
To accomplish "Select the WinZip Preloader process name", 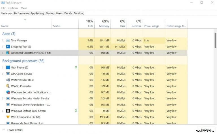I will click(x=21, y=86).
